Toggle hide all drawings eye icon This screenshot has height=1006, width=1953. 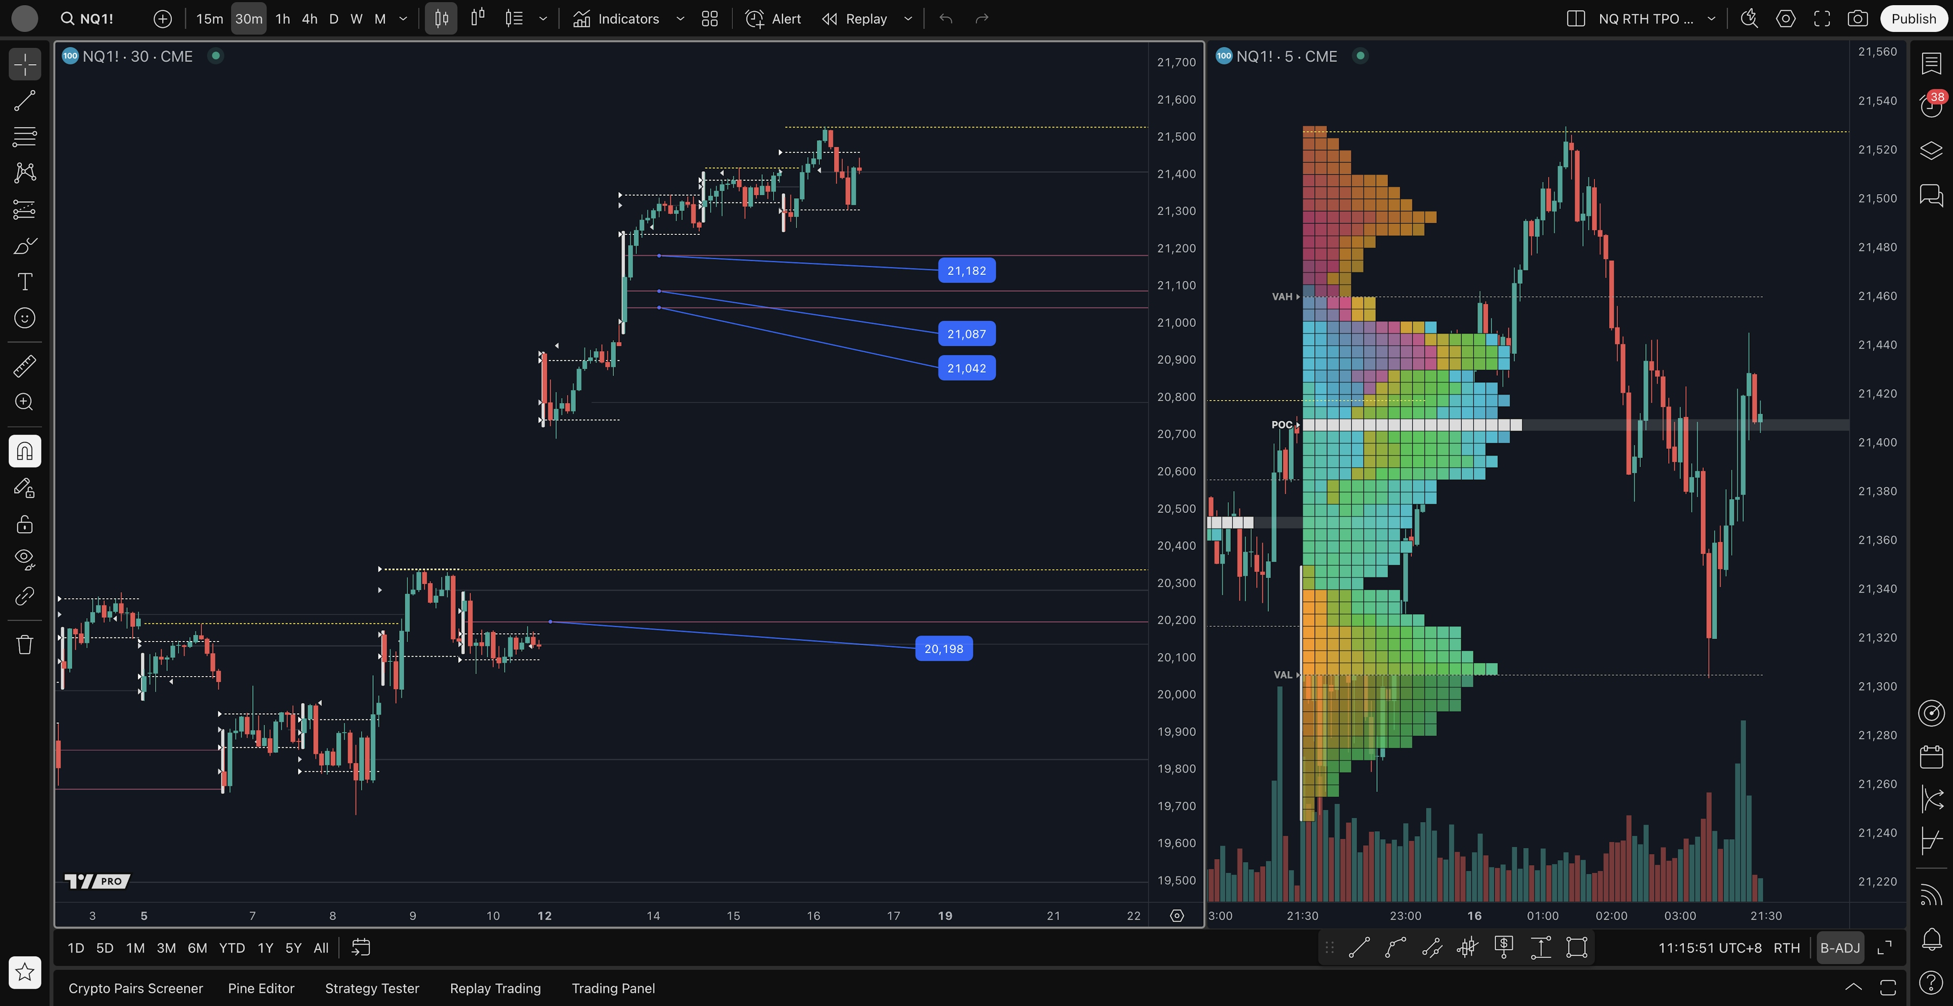[x=24, y=559]
